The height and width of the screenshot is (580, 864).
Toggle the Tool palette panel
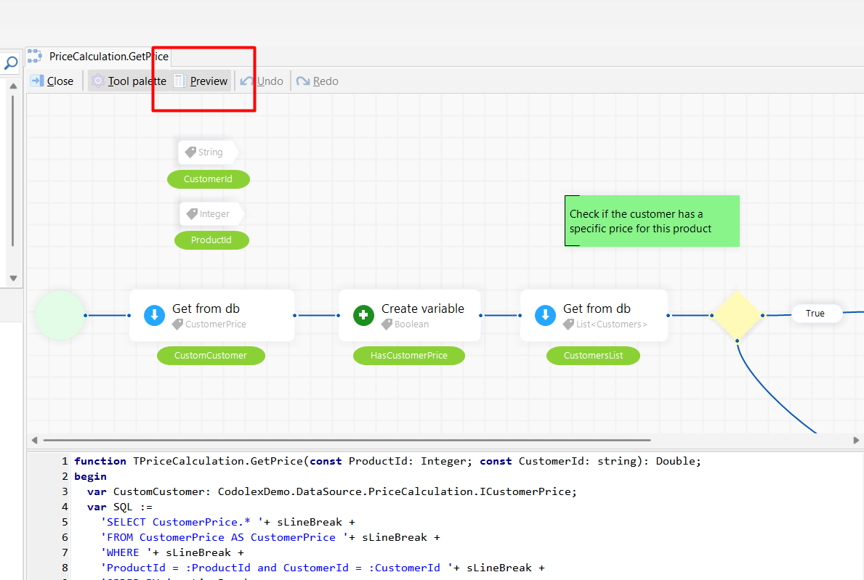pyautogui.click(x=129, y=81)
